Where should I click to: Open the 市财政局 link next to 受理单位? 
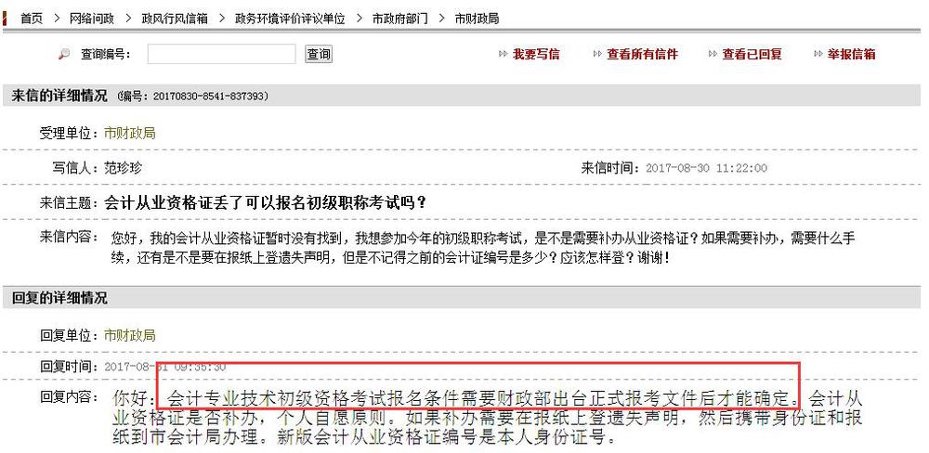129,134
